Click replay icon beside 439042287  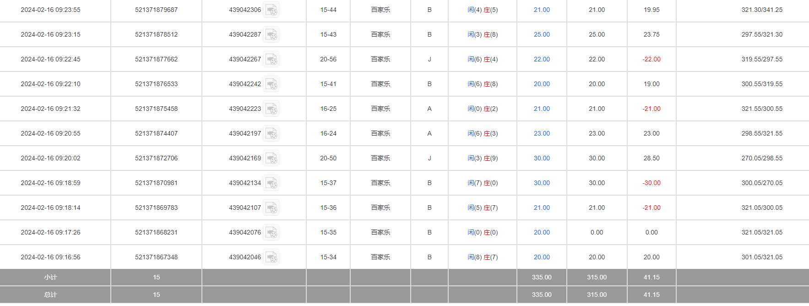(271, 34)
